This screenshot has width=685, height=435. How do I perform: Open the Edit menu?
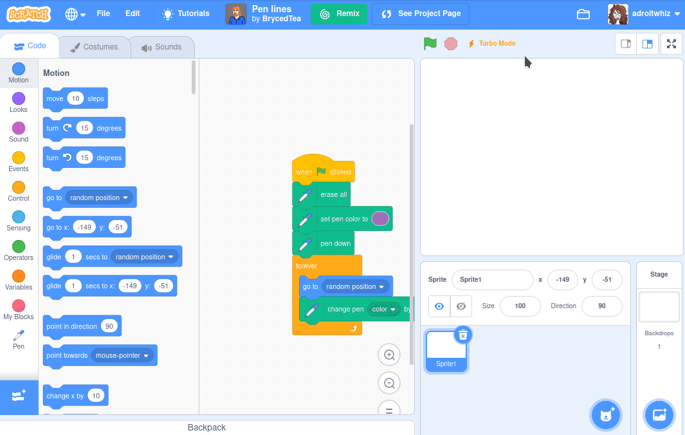pyautogui.click(x=132, y=14)
